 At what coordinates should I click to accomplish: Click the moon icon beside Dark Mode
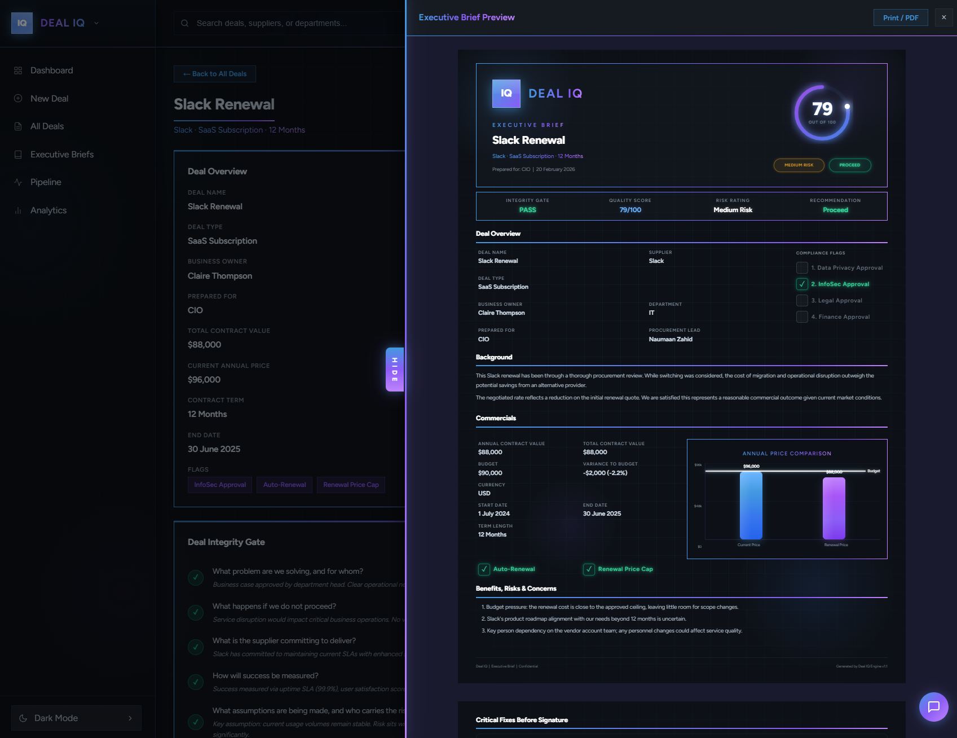pyautogui.click(x=23, y=718)
